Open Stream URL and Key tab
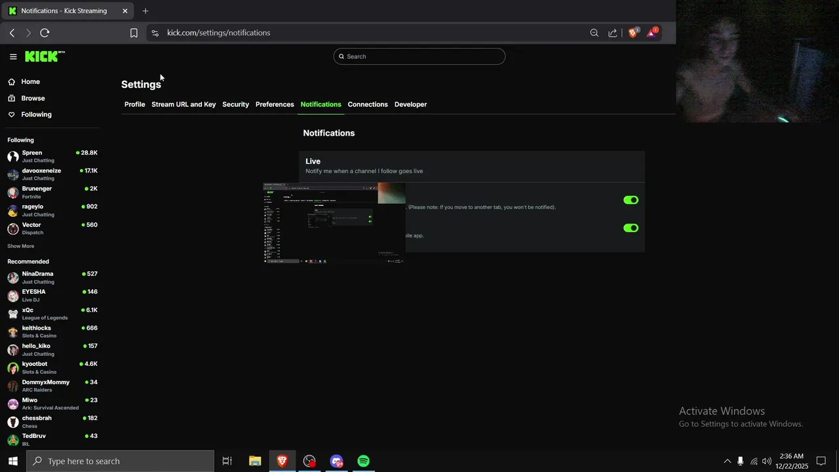 pyautogui.click(x=184, y=104)
